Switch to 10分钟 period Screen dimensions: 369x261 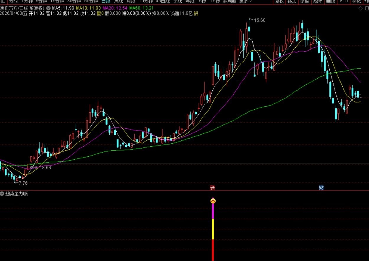pos(146,1)
